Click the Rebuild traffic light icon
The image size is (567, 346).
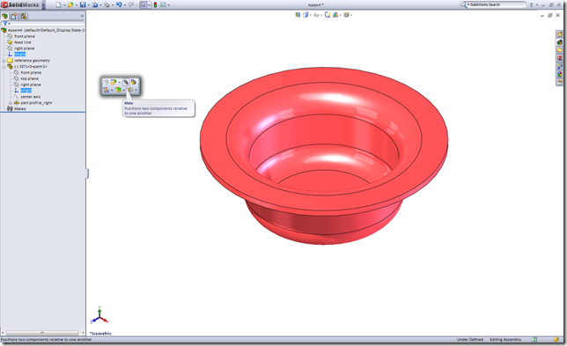[x=155, y=4]
